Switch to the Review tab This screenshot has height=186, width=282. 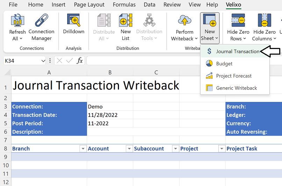172,5
